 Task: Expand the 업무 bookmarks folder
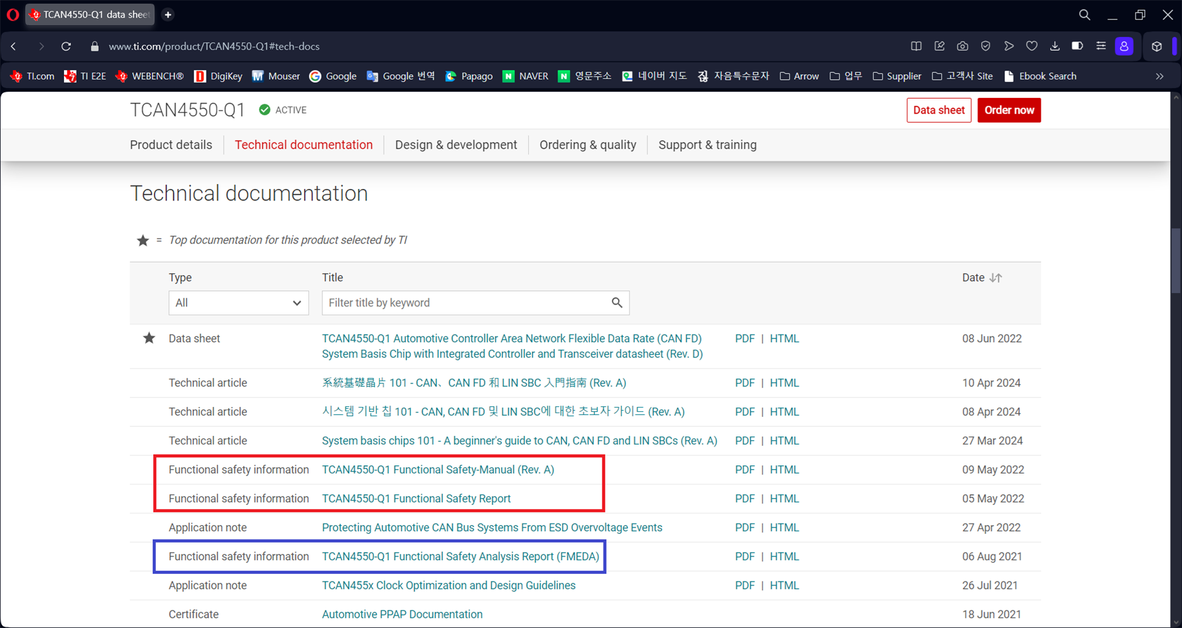pos(846,76)
